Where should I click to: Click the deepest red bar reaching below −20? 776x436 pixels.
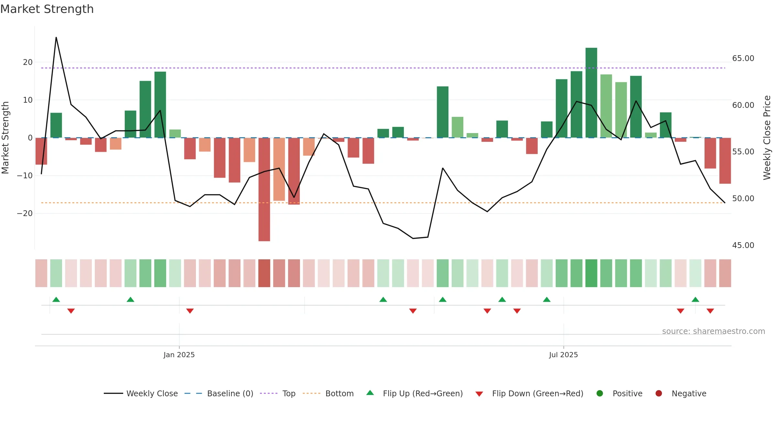point(264,189)
